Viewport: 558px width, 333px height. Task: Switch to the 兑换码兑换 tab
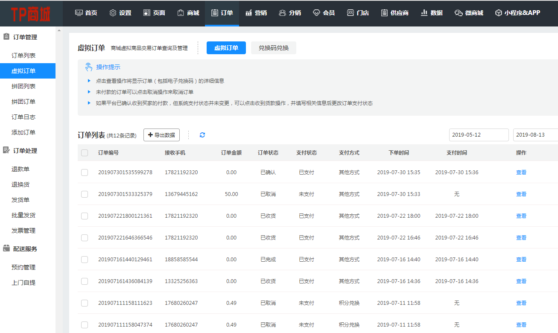(273, 48)
